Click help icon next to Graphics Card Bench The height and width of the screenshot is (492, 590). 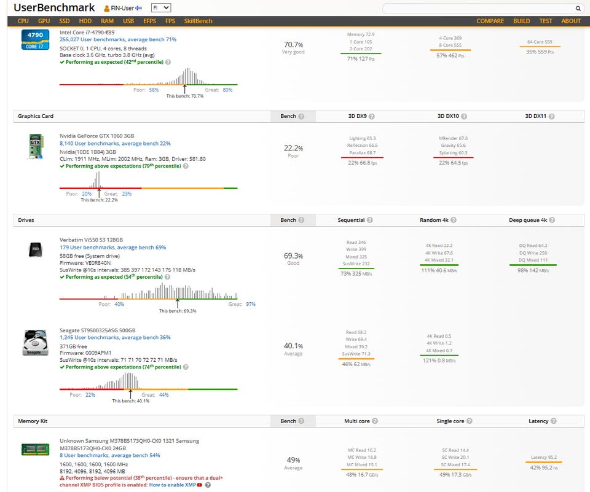click(301, 116)
